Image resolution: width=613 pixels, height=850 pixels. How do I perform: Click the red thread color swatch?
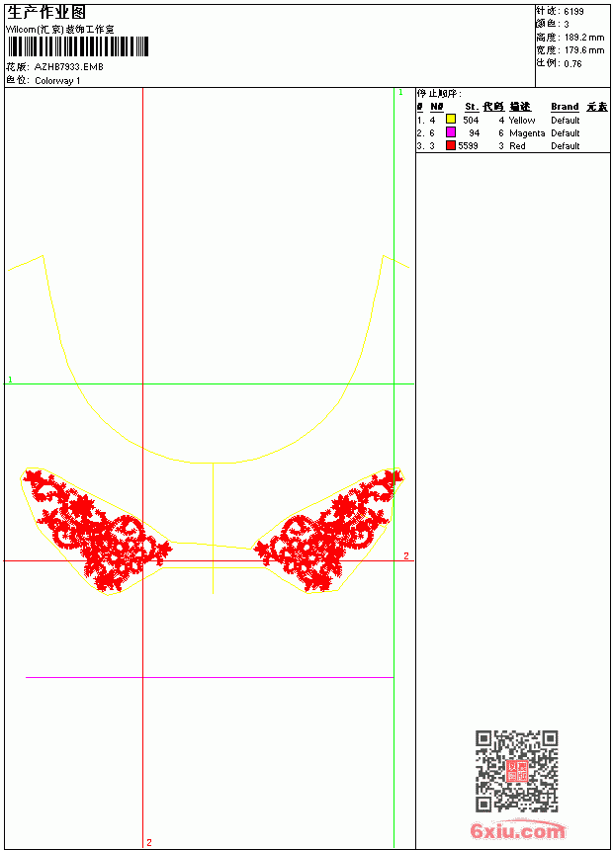(x=450, y=145)
